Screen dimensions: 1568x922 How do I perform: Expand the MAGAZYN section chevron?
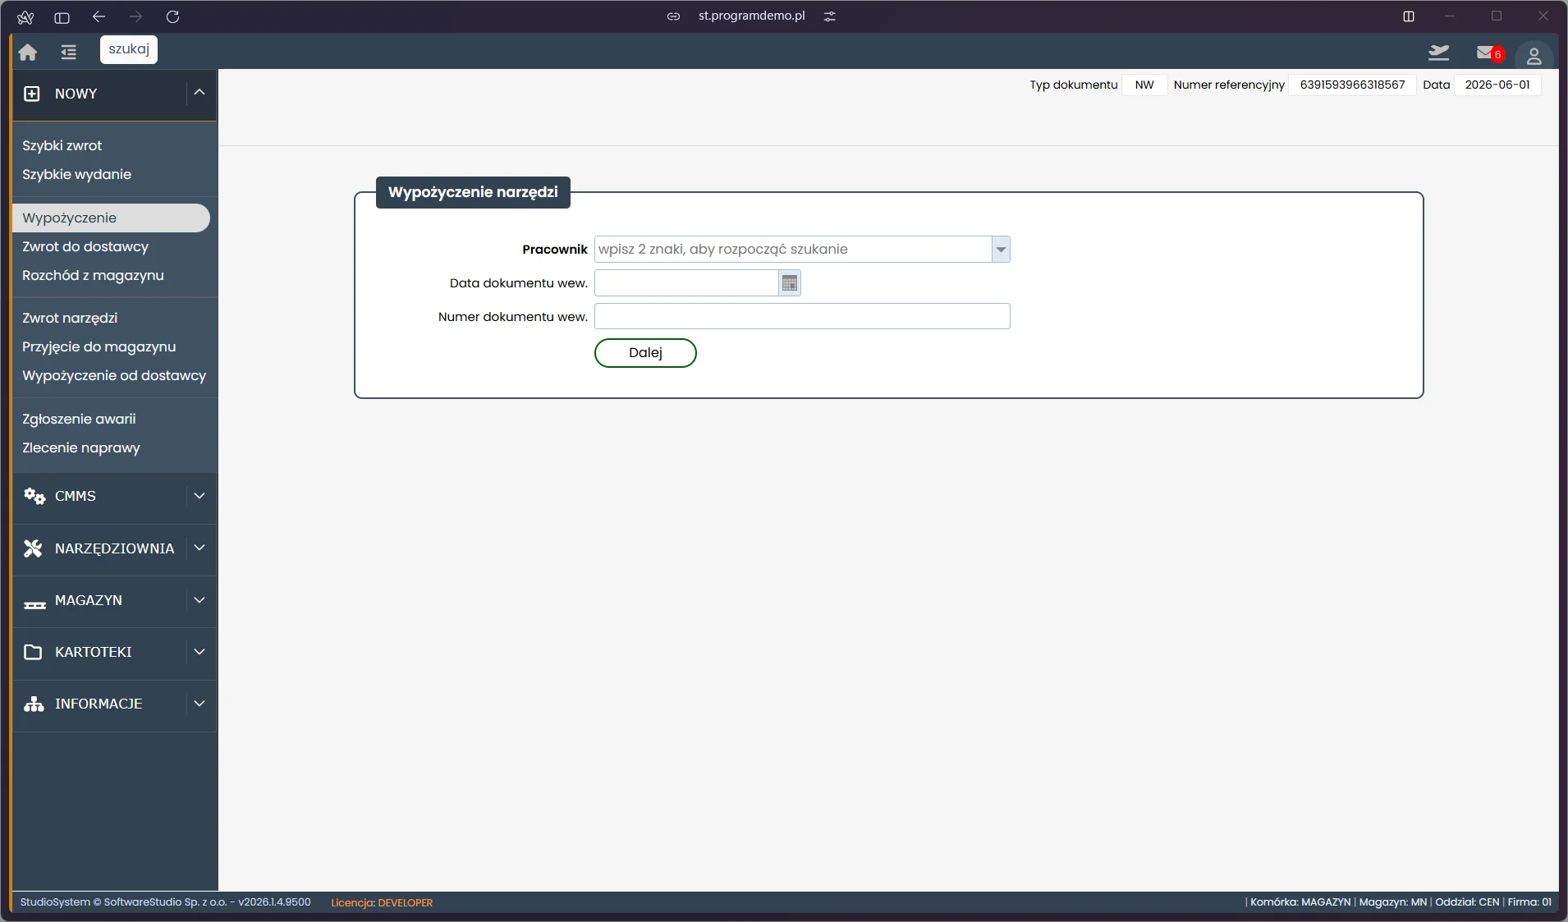[x=199, y=600]
